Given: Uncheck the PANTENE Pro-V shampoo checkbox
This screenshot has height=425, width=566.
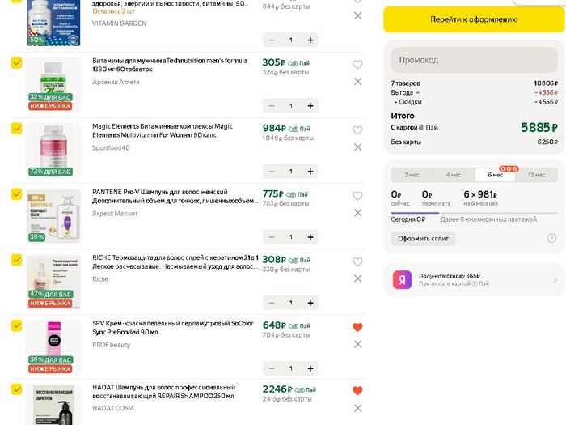Looking at the screenshot, I should 16,194.
